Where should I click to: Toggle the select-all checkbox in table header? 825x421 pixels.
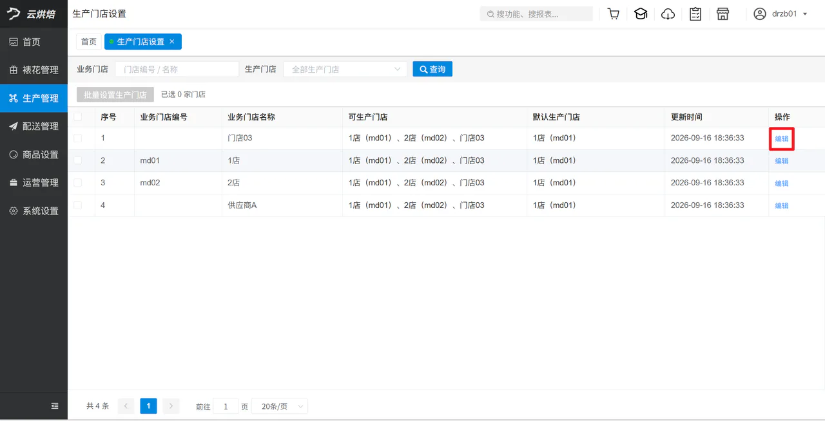pyautogui.click(x=77, y=117)
